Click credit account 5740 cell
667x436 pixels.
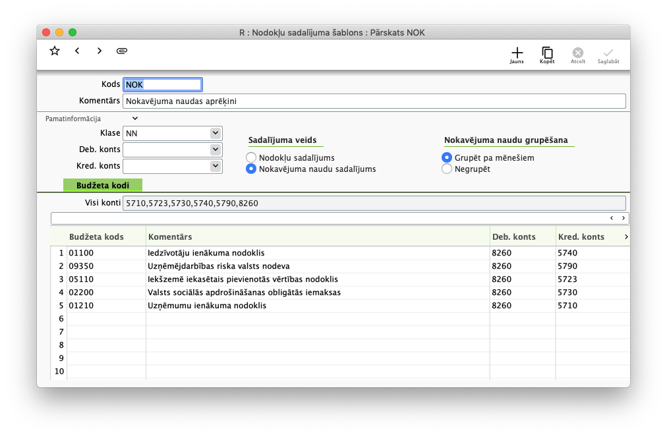(x=593, y=253)
